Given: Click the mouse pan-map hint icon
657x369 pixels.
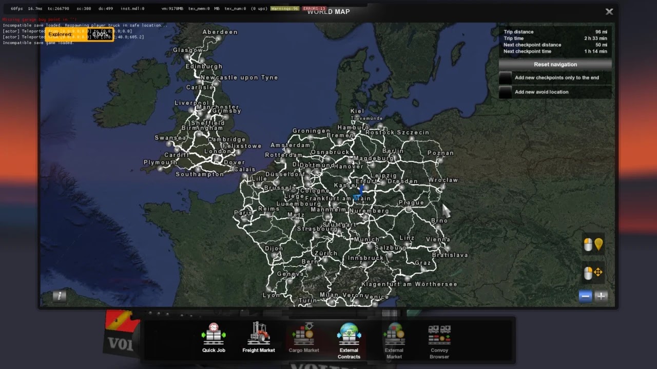Looking at the screenshot, I should 593,273.
